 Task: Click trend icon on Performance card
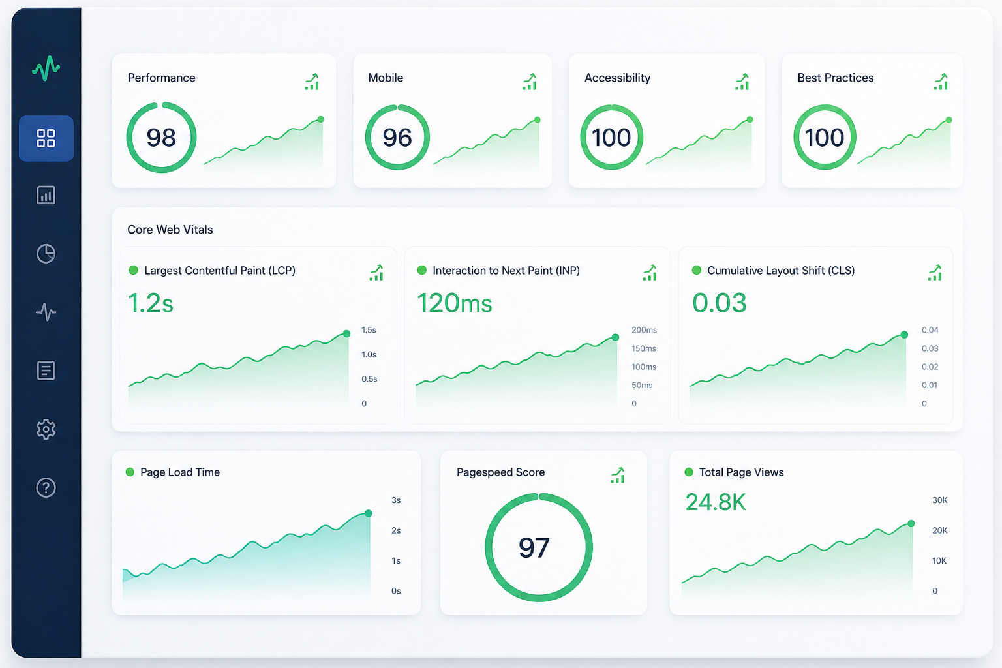click(x=312, y=82)
